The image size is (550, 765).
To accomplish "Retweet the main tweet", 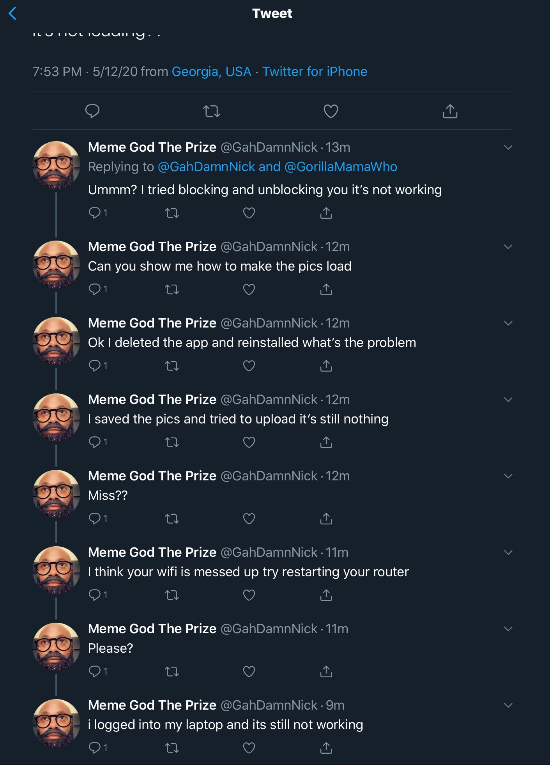I will (212, 112).
